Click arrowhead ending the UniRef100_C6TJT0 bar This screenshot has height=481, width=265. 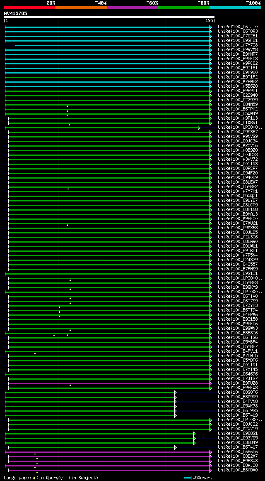click(x=211, y=27)
